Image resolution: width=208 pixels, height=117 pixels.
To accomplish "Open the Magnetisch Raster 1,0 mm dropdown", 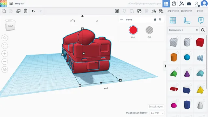I will coord(157,113).
